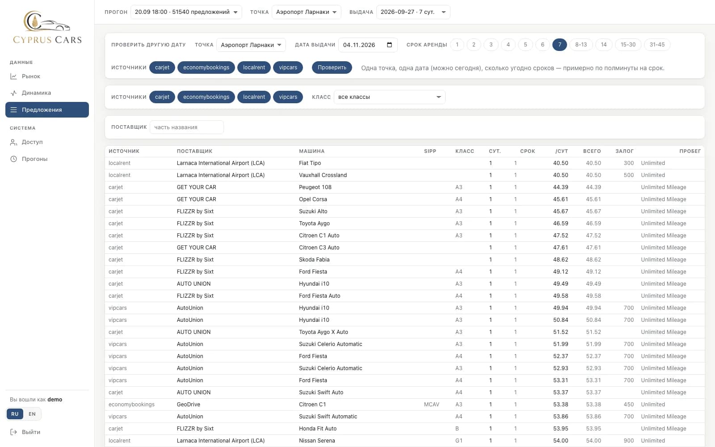Open the Предложения page
The width and height of the screenshot is (715, 447).
[47, 110]
